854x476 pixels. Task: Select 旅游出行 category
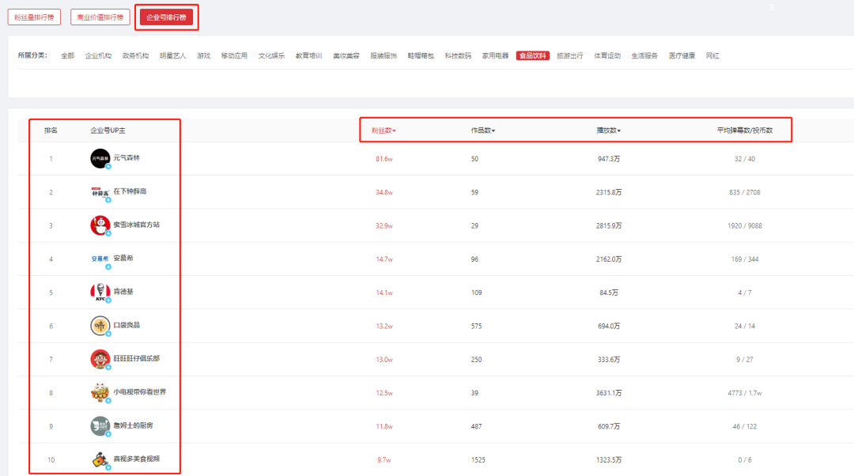(x=569, y=55)
